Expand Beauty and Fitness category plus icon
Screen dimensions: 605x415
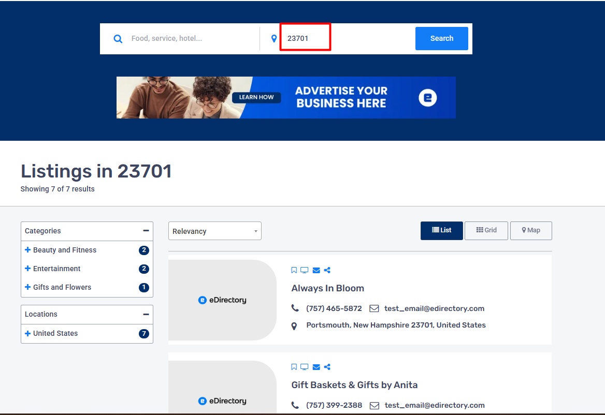28,250
